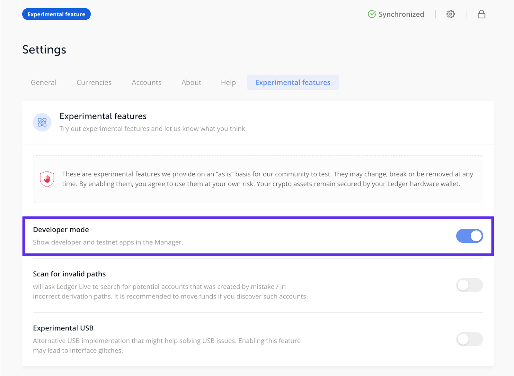Click the Synchronized status text
Image resolution: width=514 pixels, height=376 pixels.
401,14
